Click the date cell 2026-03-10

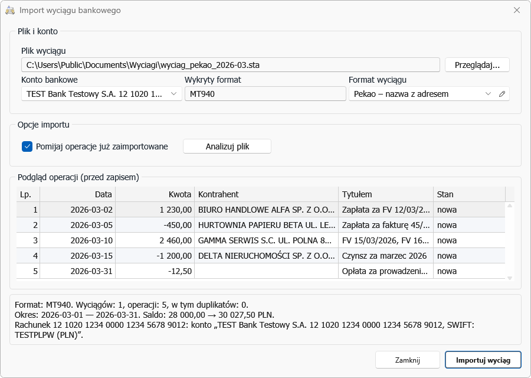point(78,240)
